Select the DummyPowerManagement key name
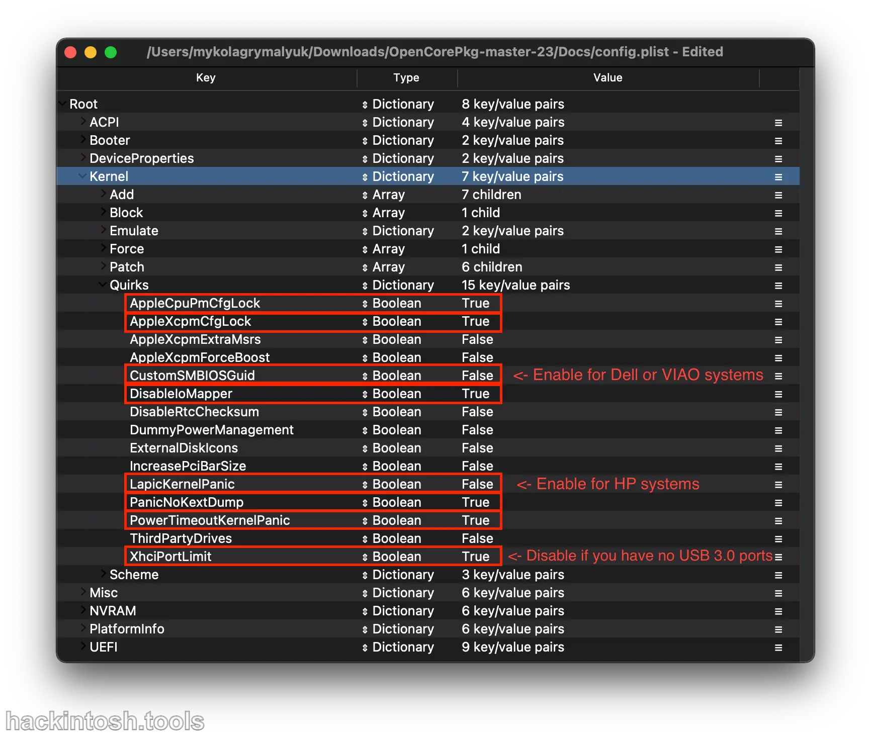The image size is (871, 737). coord(212,430)
